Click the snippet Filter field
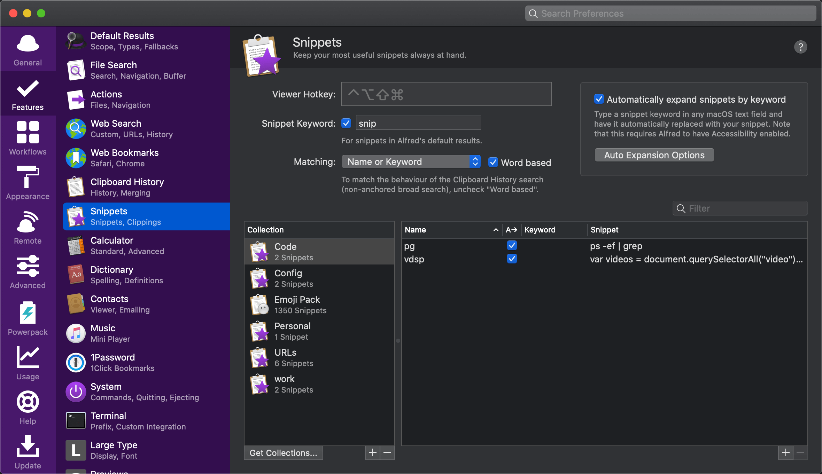This screenshot has height=474, width=822. 740,208
